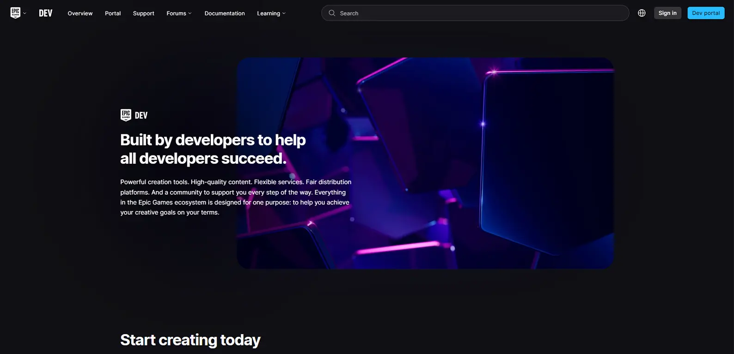Expand the chevron beside Epic Games logo
734x354 pixels.
(24, 13)
